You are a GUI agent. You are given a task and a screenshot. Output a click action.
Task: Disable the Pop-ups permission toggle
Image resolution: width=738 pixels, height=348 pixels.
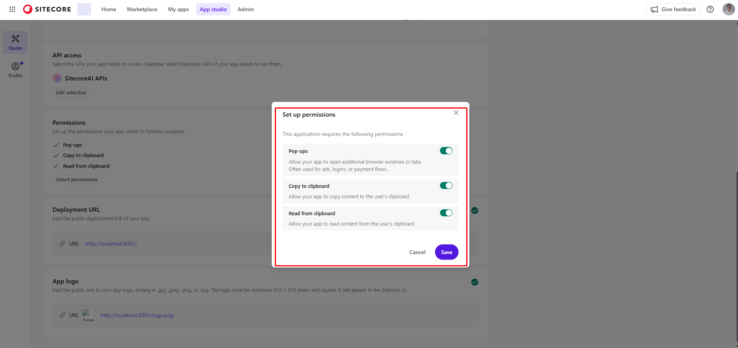pyautogui.click(x=446, y=151)
